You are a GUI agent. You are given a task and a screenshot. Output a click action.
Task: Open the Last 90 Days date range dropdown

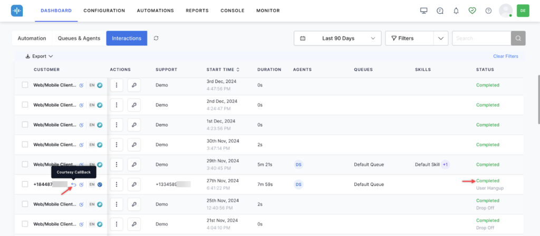click(x=337, y=39)
